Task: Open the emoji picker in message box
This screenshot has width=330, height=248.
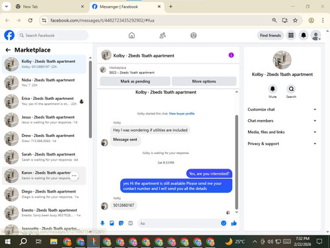Action: (224, 223)
